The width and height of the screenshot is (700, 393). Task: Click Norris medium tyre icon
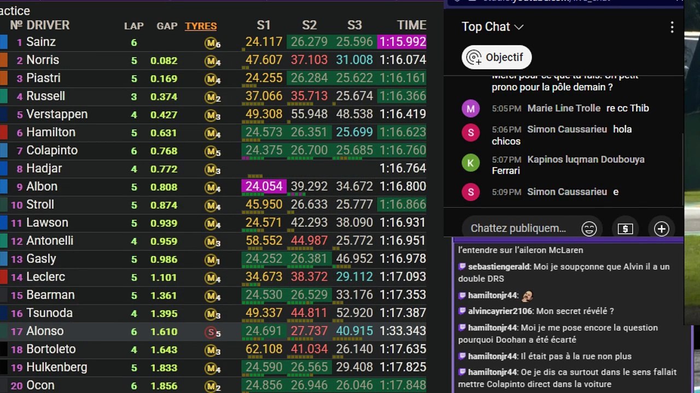(212, 61)
